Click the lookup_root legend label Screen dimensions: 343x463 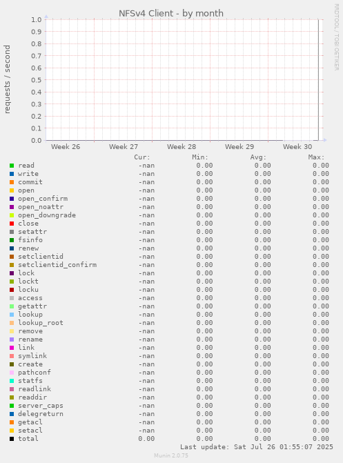click(41, 323)
